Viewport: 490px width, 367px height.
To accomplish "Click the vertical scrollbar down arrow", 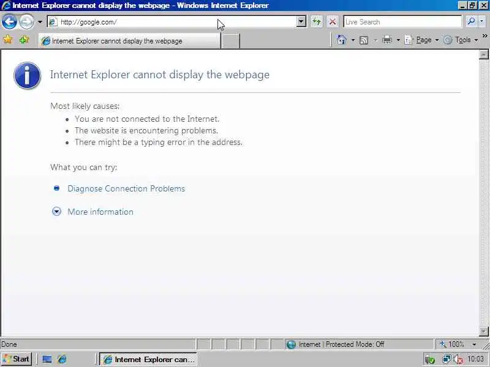I will tap(483, 331).
